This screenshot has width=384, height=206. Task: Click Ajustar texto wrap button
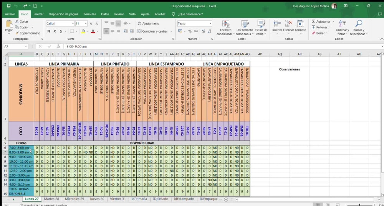148,23
